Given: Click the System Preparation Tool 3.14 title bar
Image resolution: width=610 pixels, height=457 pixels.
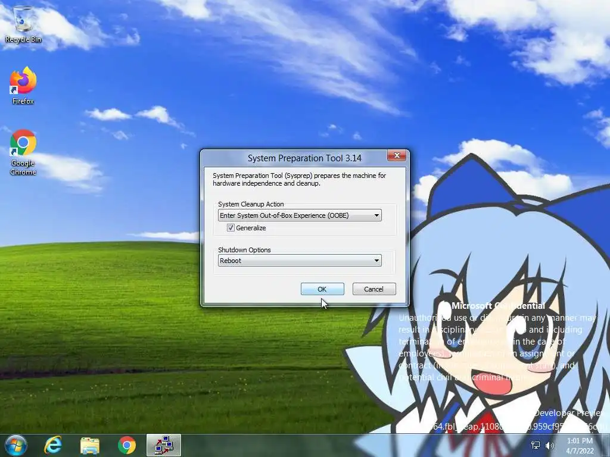Looking at the screenshot, I should point(304,158).
